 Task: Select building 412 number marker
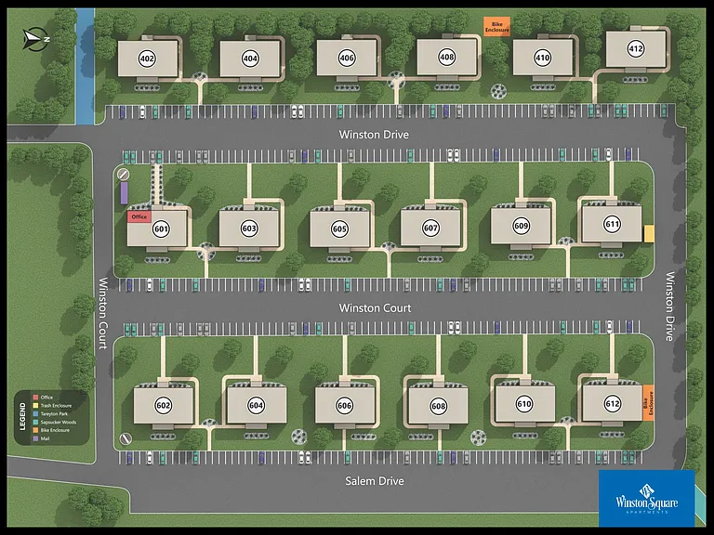[636, 48]
